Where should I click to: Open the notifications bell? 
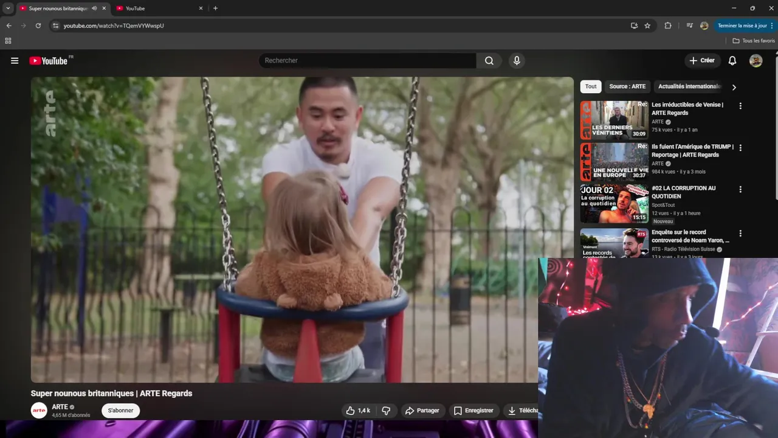(732, 61)
